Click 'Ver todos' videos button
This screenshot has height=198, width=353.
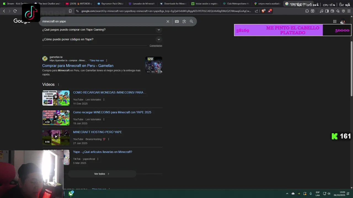tap(102, 174)
